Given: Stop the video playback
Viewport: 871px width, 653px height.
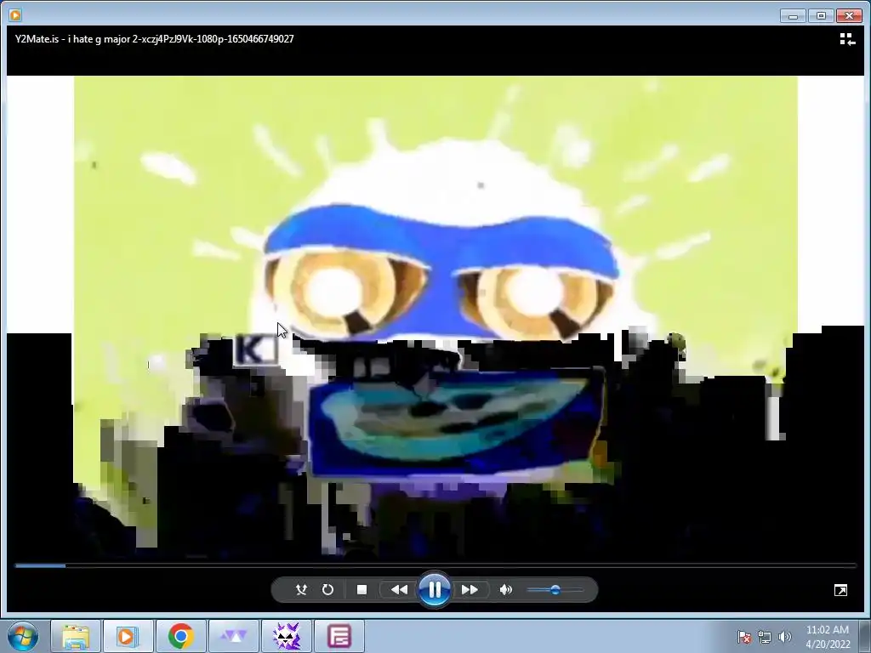Looking at the screenshot, I should pos(361,590).
